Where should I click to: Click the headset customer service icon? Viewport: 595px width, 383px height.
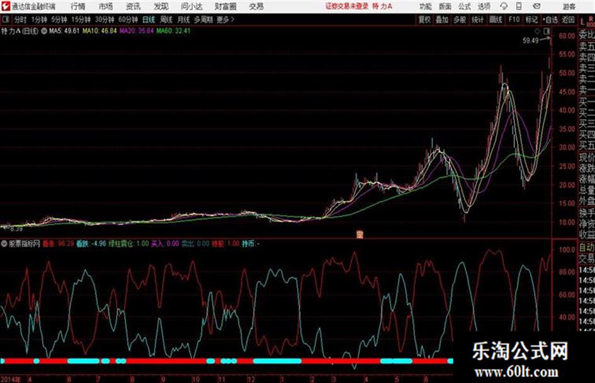(504, 6)
